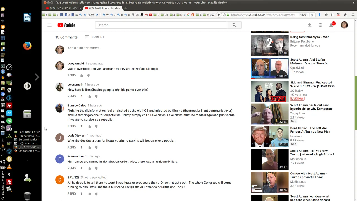Open video Being Gentlemanly Is Beta?

point(309,37)
